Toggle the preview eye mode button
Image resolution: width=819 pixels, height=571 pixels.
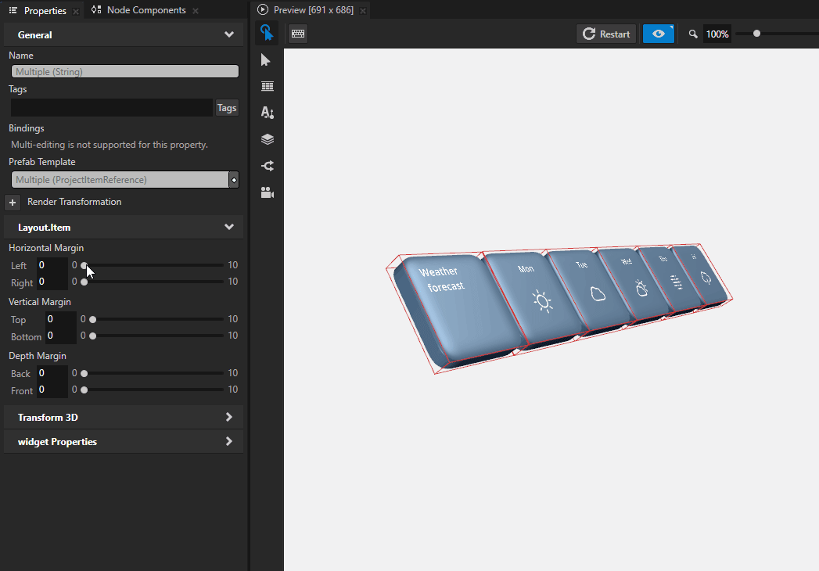658,34
